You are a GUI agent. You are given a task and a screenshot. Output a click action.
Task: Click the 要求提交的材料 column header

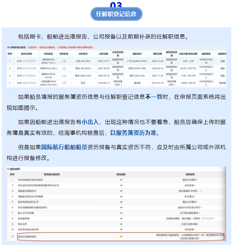[x=52, y=174]
